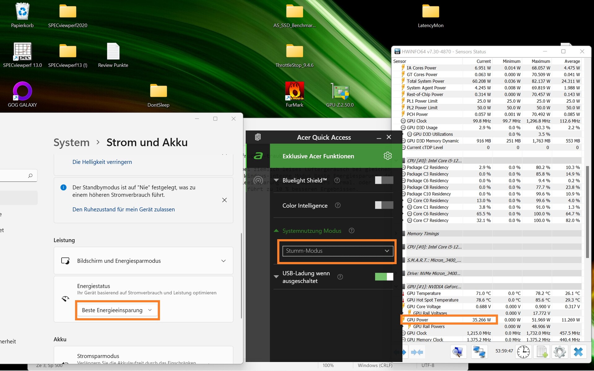Open Beste Energieeinsparung dropdown
This screenshot has width=594, height=371.
(x=117, y=310)
